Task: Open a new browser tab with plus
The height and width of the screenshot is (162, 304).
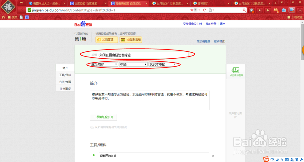Action: click(275, 3)
